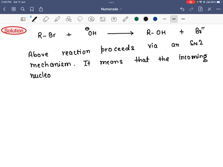Image resolution: width=223 pixels, height=167 pixels.
Task: Select the Lasso tool
Action: [x=80, y=19]
